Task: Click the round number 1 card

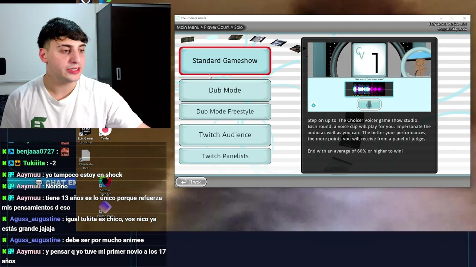Action: pos(369,60)
